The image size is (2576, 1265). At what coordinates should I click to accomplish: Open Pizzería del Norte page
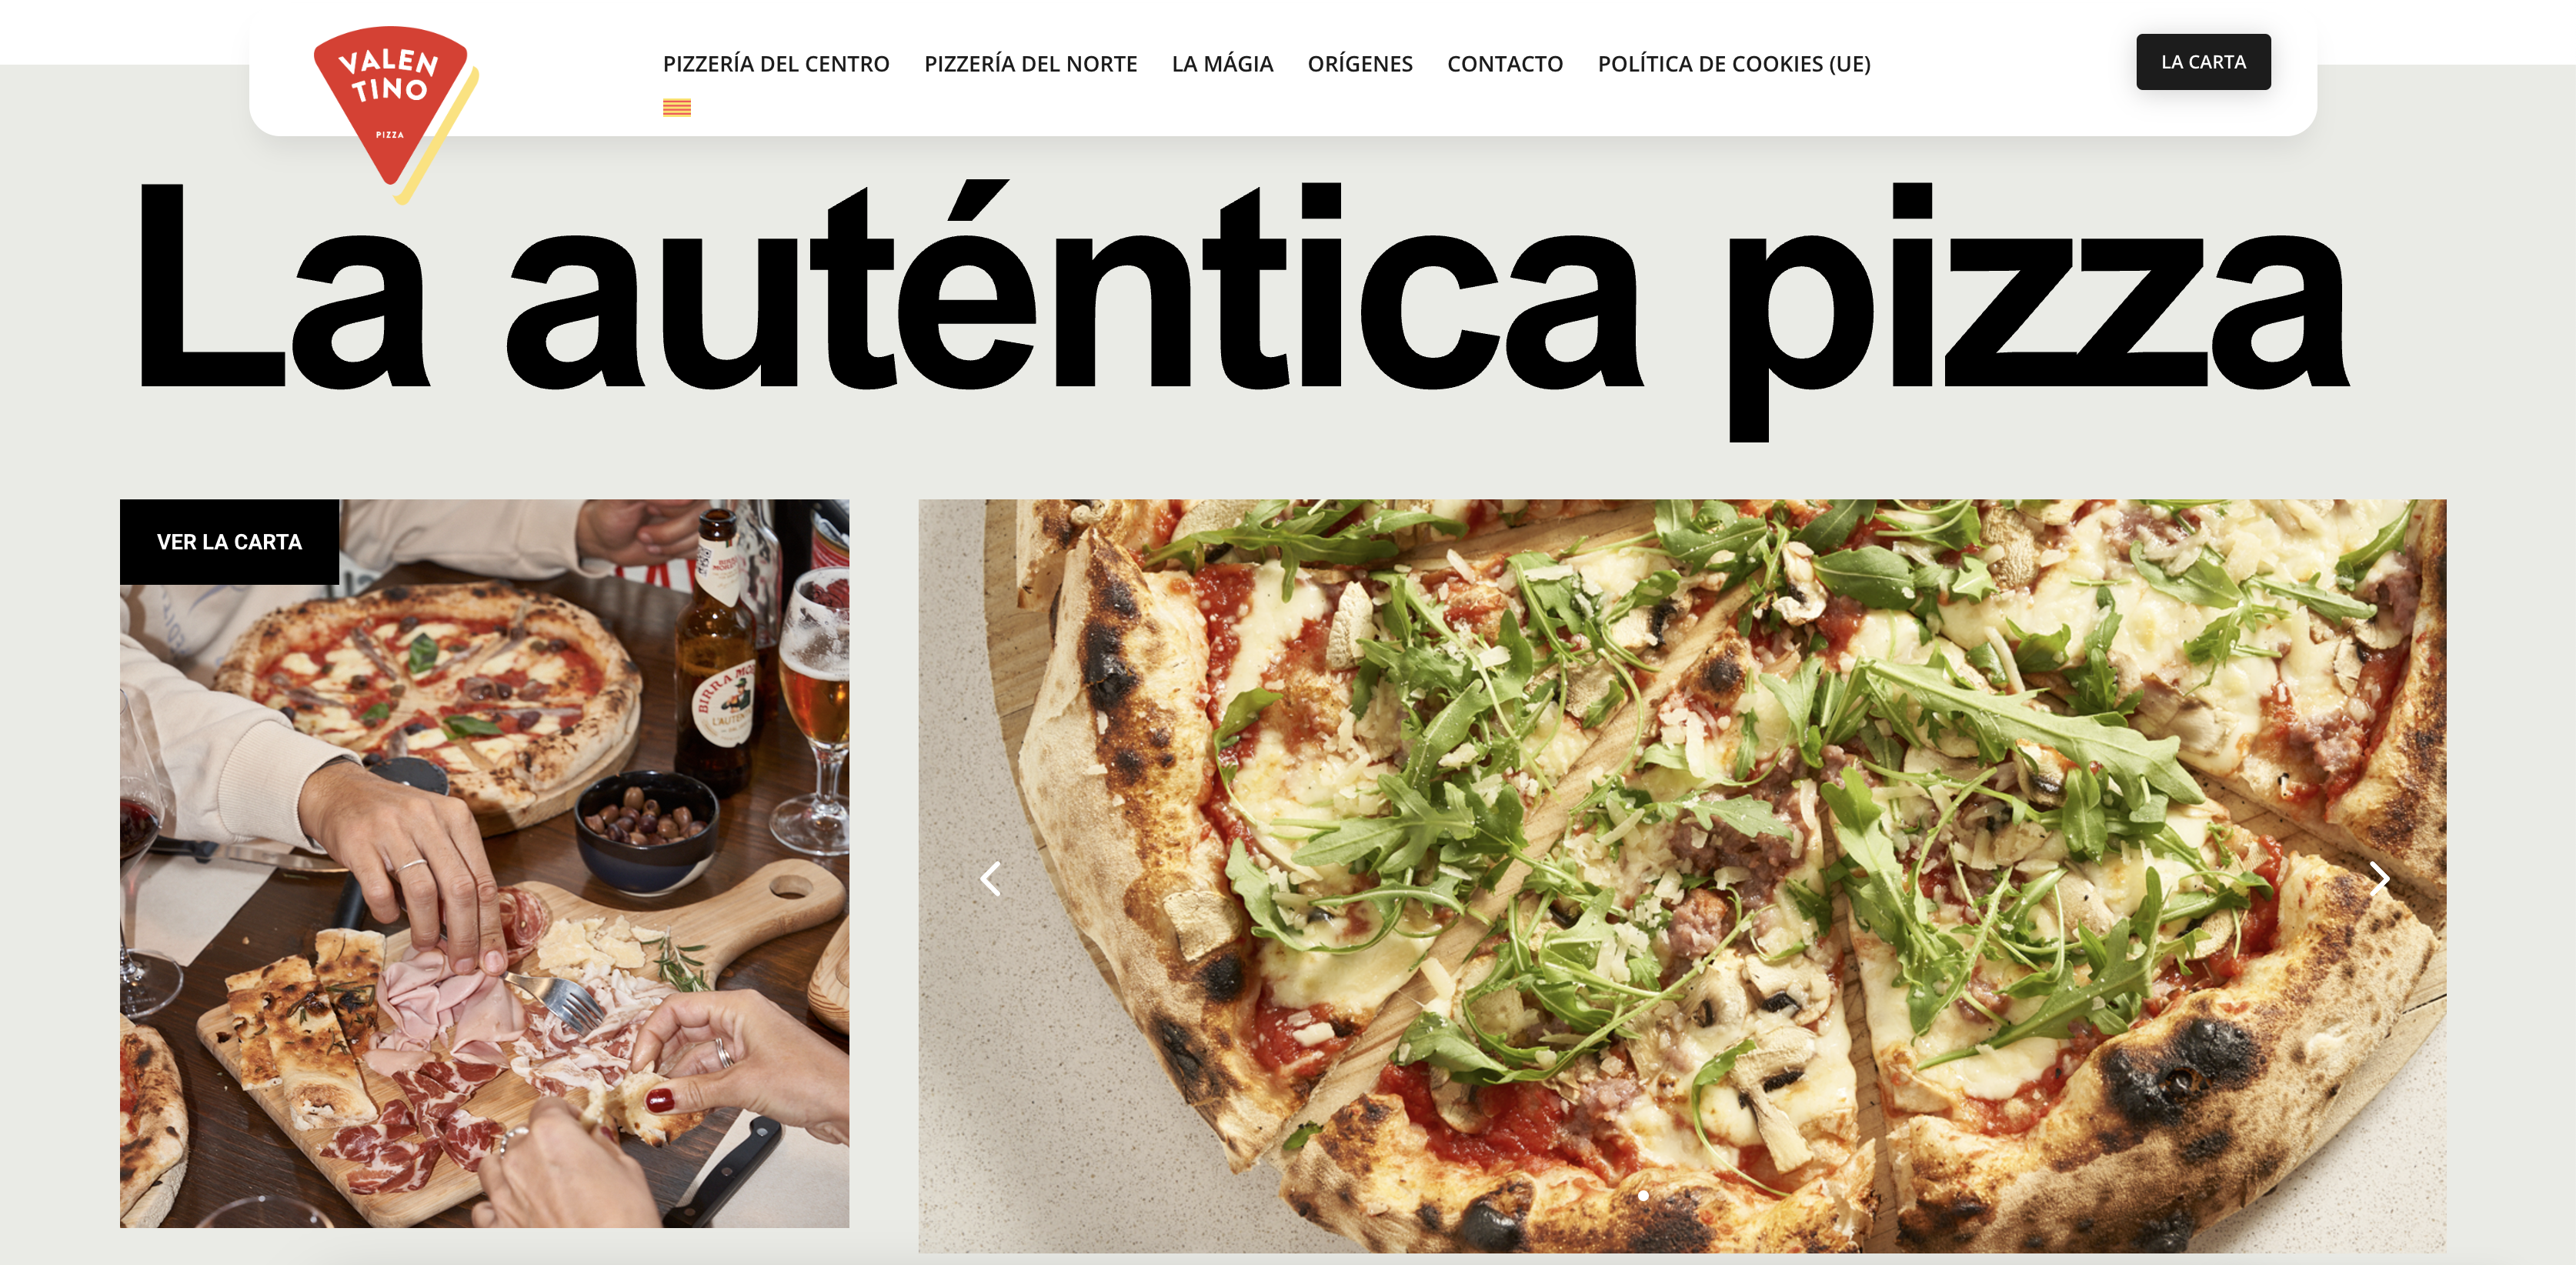pos(1030,63)
